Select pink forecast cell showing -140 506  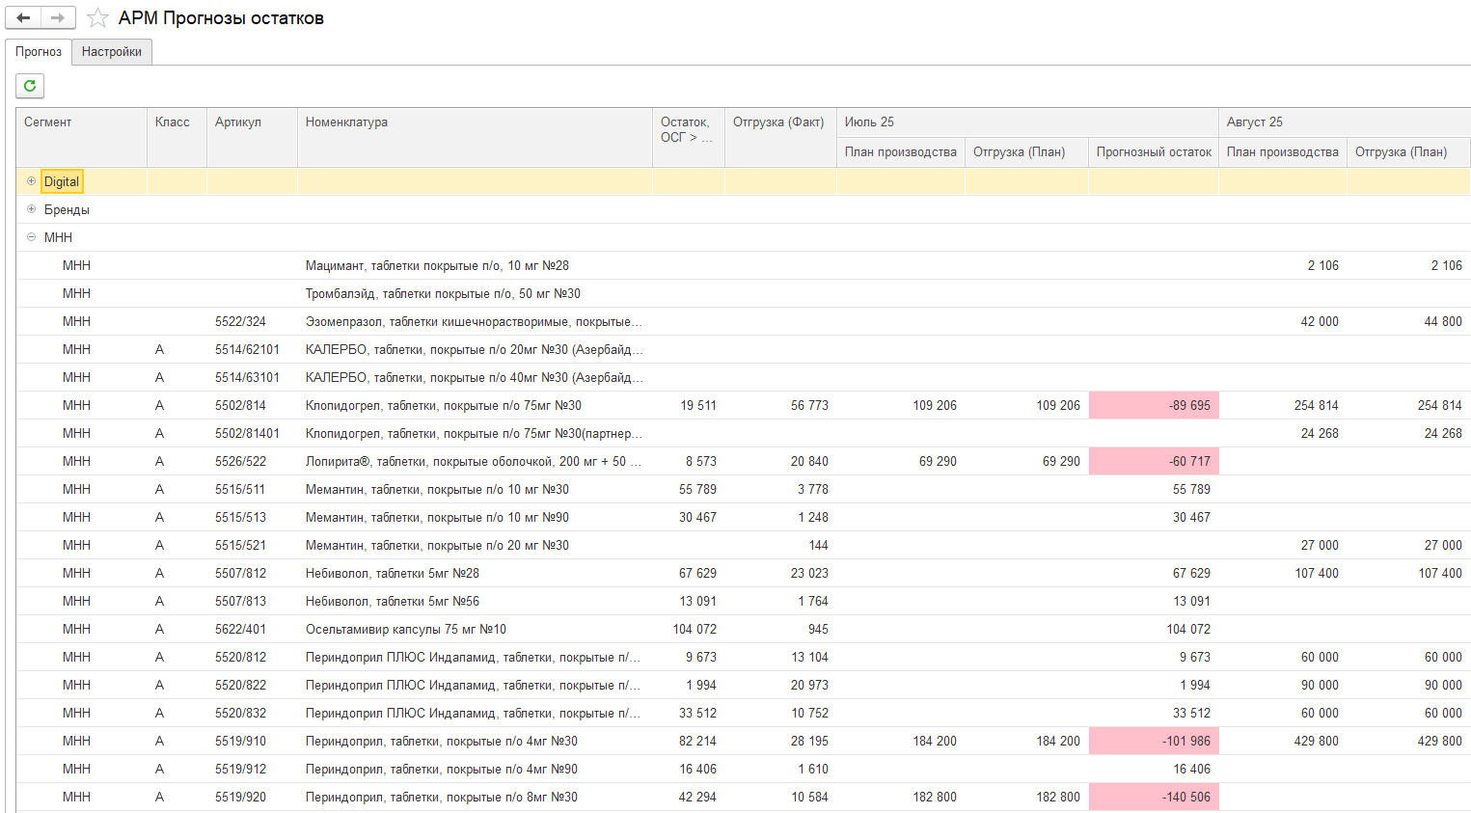[x=1154, y=797]
